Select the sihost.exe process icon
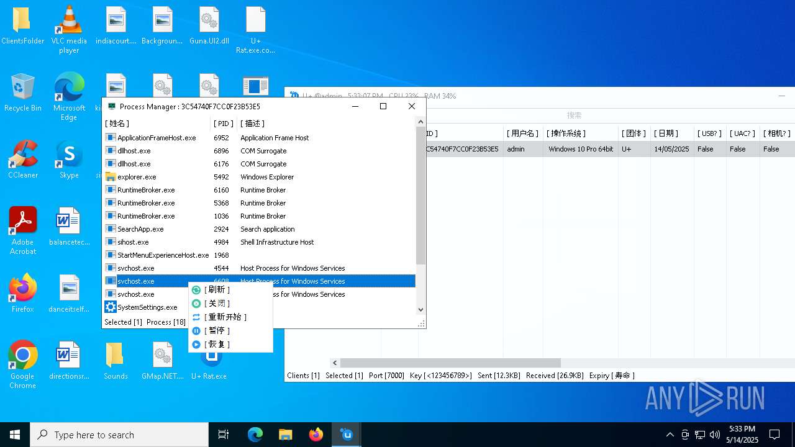The image size is (795, 447). 111,242
